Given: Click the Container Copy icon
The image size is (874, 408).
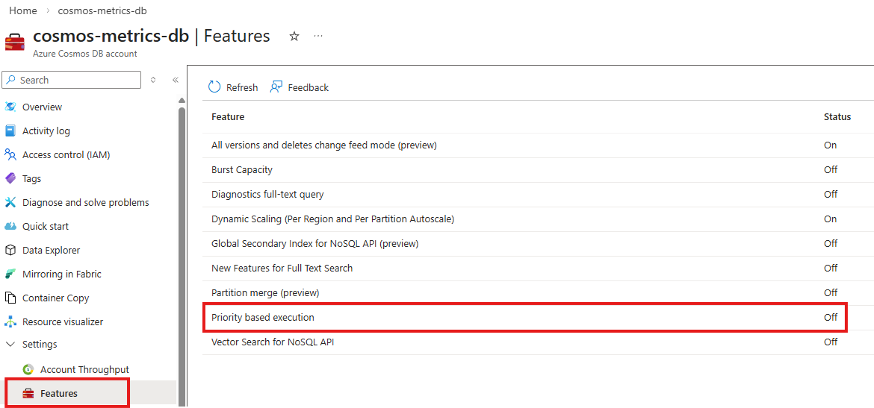Looking at the screenshot, I should click(x=10, y=298).
